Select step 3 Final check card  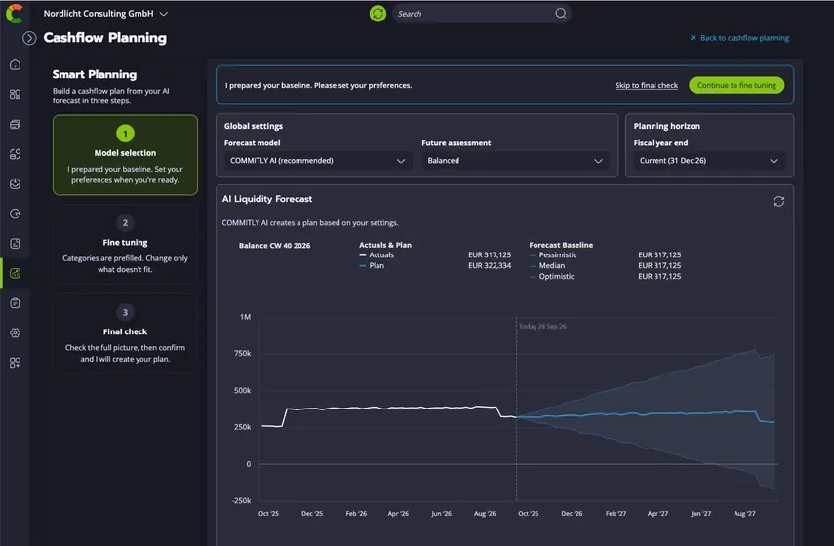(125, 333)
